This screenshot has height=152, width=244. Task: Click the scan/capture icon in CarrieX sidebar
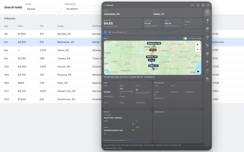pyautogui.click(x=207, y=12)
